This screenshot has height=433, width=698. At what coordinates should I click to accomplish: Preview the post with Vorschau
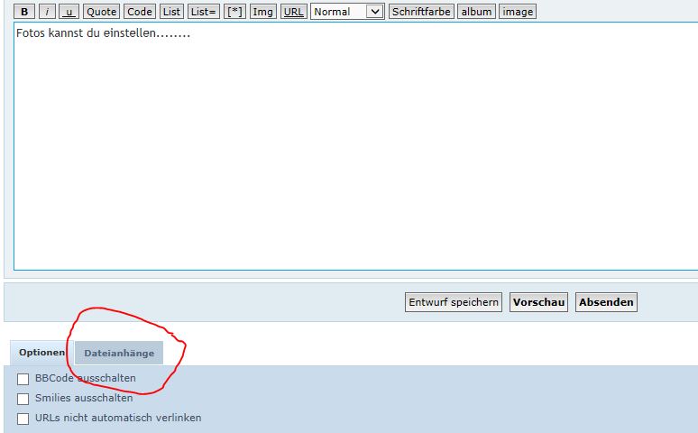click(538, 302)
